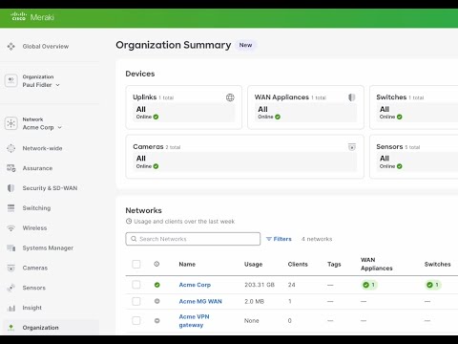The image size is (458, 344).
Task: Click the Insight bar chart icon
Action: click(11, 308)
